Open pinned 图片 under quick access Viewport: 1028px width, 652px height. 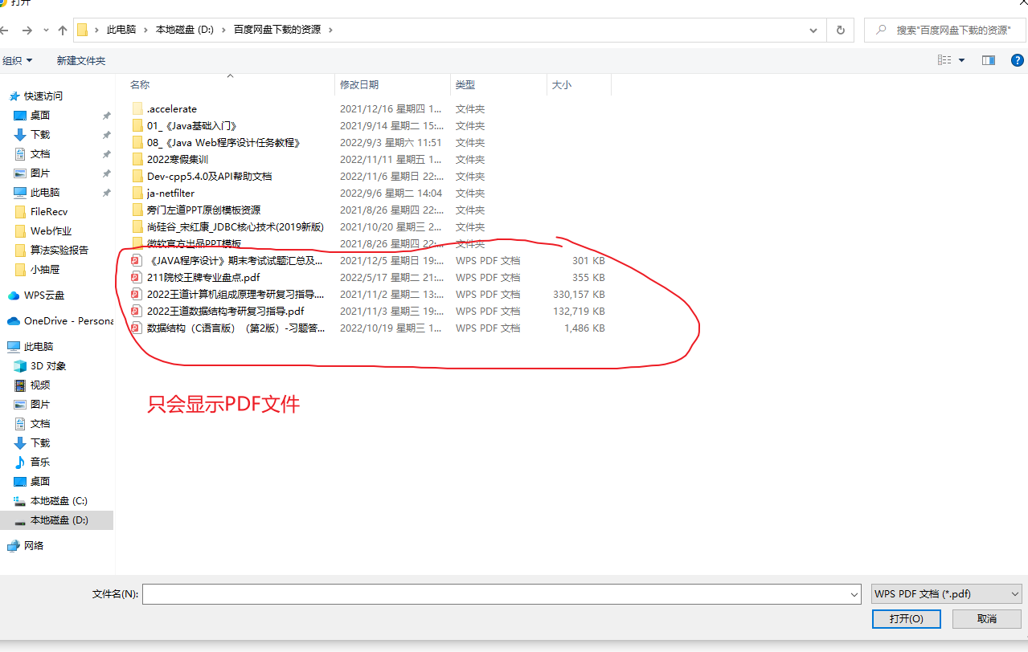(x=40, y=173)
